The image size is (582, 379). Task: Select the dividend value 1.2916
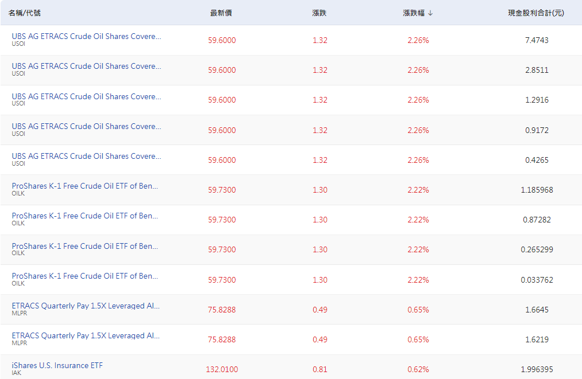(537, 100)
